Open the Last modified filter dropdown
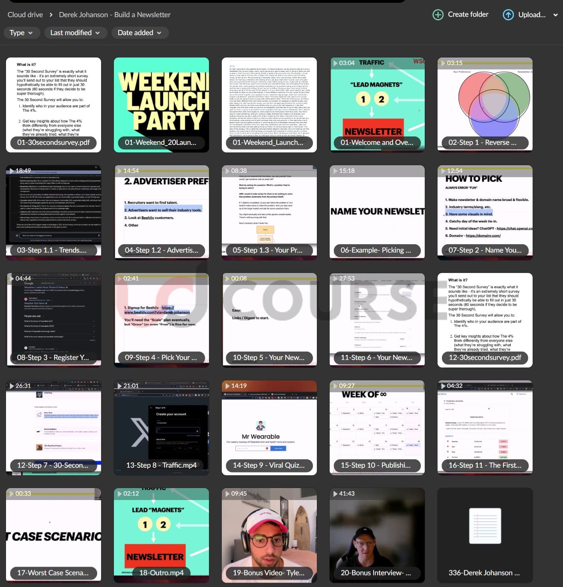This screenshot has height=587, width=563. [75, 33]
